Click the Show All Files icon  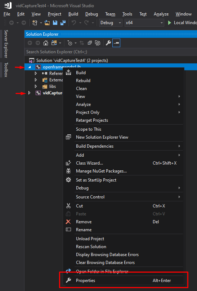point(98,43)
